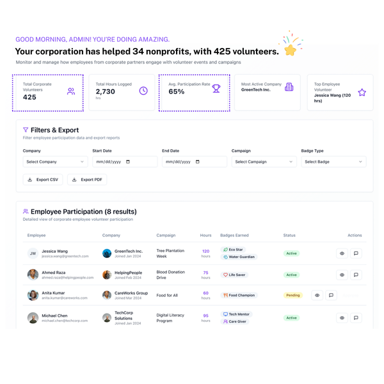The width and height of the screenshot is (384, 384).
Task: Click the Pending status badge for Anita Kumar
Action: click(x=292, y=296)
